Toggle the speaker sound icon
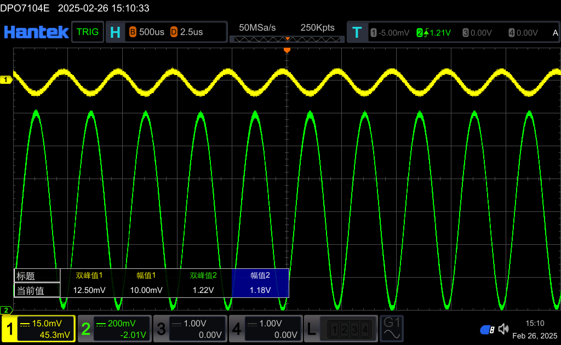The height and width of the screenshot is (345, 561). [x=503, y=329]
